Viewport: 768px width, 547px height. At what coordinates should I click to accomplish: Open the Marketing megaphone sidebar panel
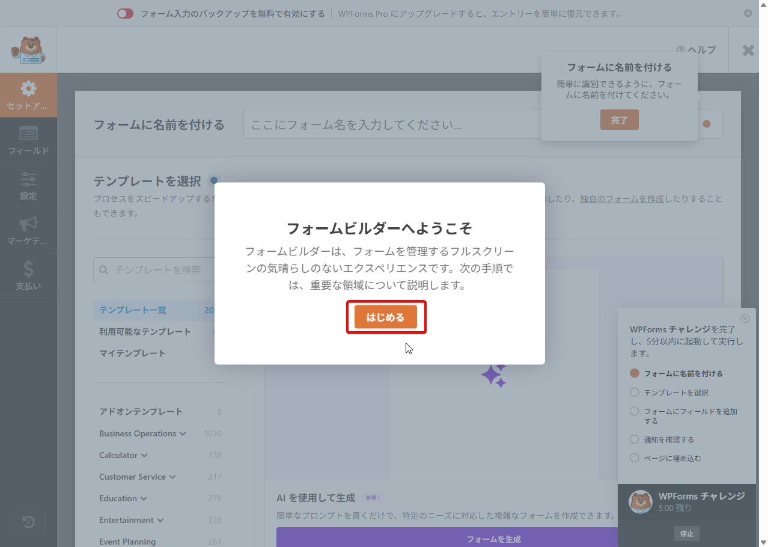click(28, 231)
